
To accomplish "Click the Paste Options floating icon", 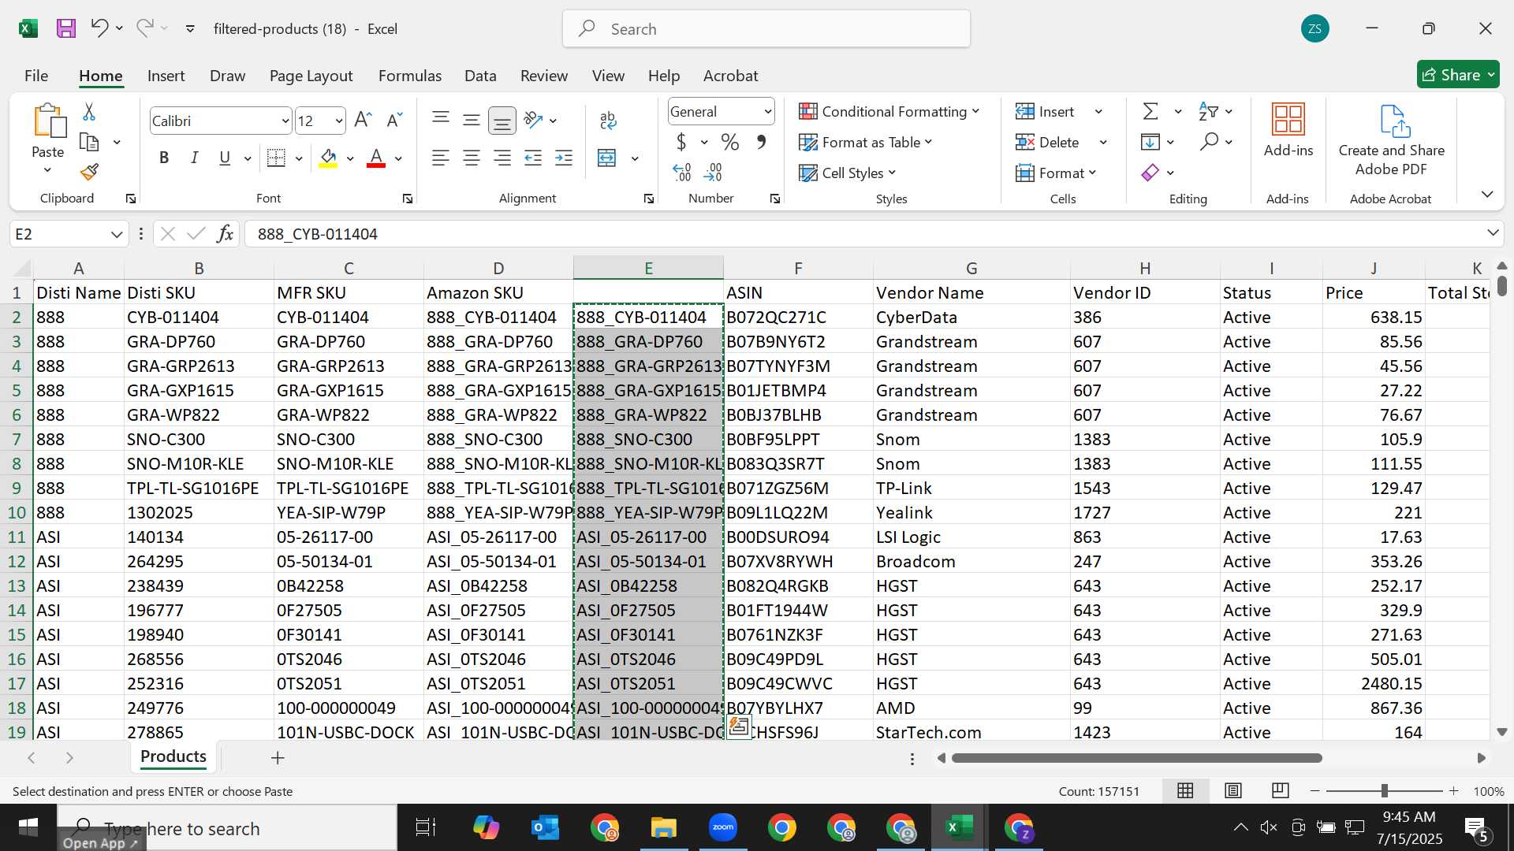I will click(739, 726).
